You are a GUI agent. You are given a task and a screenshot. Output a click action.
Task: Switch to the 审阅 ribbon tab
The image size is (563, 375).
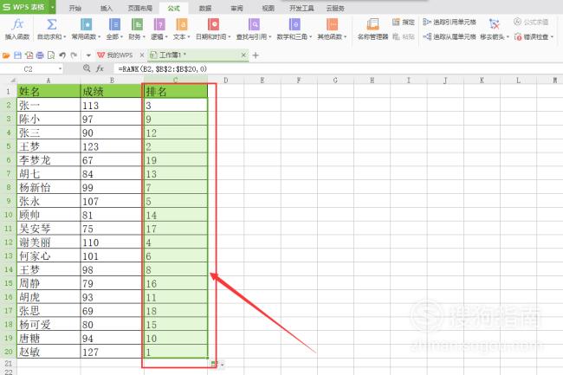click(236, 8)
